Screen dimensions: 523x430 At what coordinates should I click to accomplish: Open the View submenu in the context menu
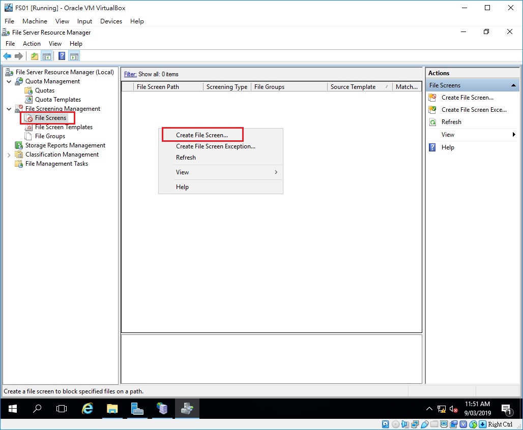click(x=182, y=172)
